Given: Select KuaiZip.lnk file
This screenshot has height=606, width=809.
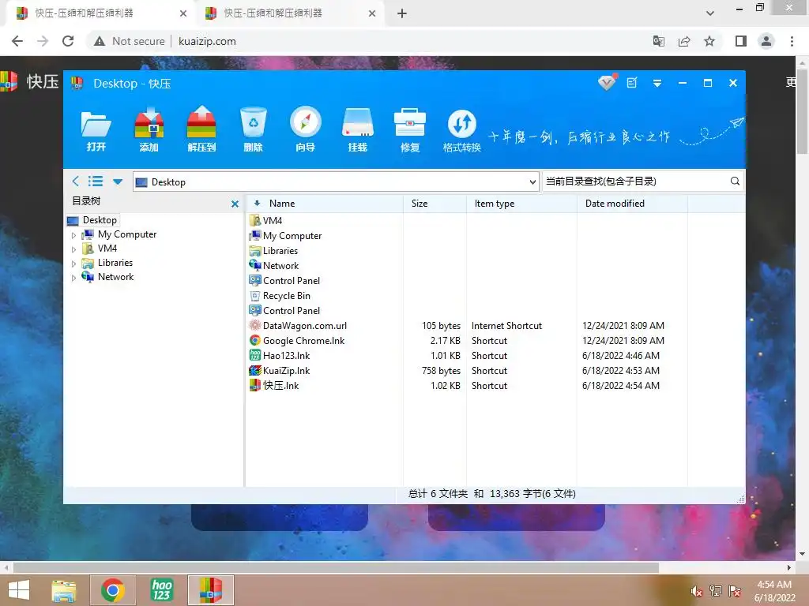Looking at the screenshot, I should (280, 371).
